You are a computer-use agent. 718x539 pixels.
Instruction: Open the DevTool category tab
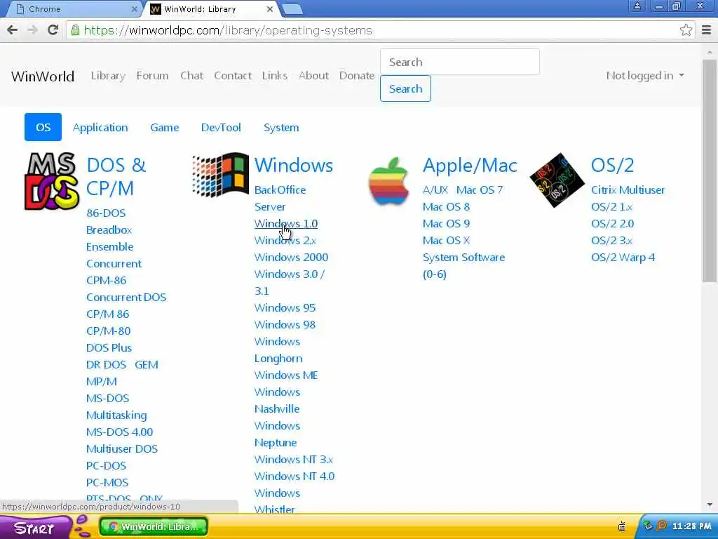(x=221, y=128)
